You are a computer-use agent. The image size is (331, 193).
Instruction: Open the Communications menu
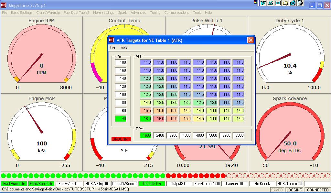click(177, 13)
